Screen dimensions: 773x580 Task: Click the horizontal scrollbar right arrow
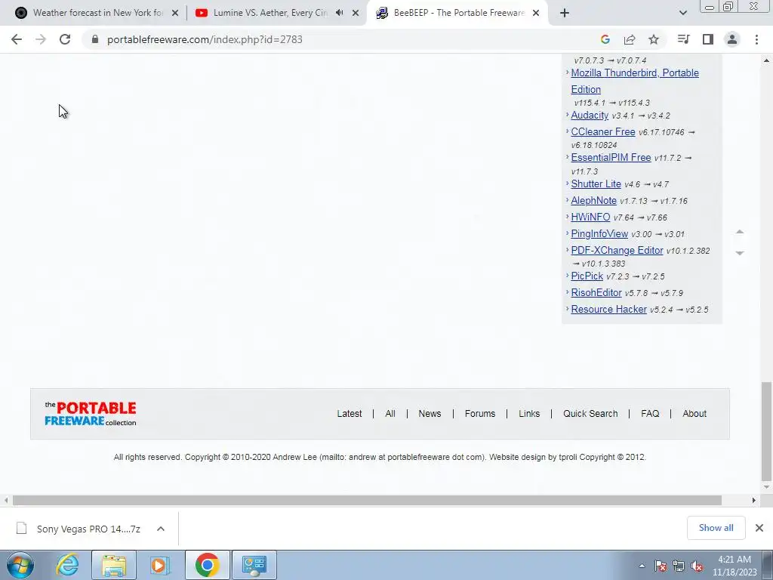[x=754, y=500]
